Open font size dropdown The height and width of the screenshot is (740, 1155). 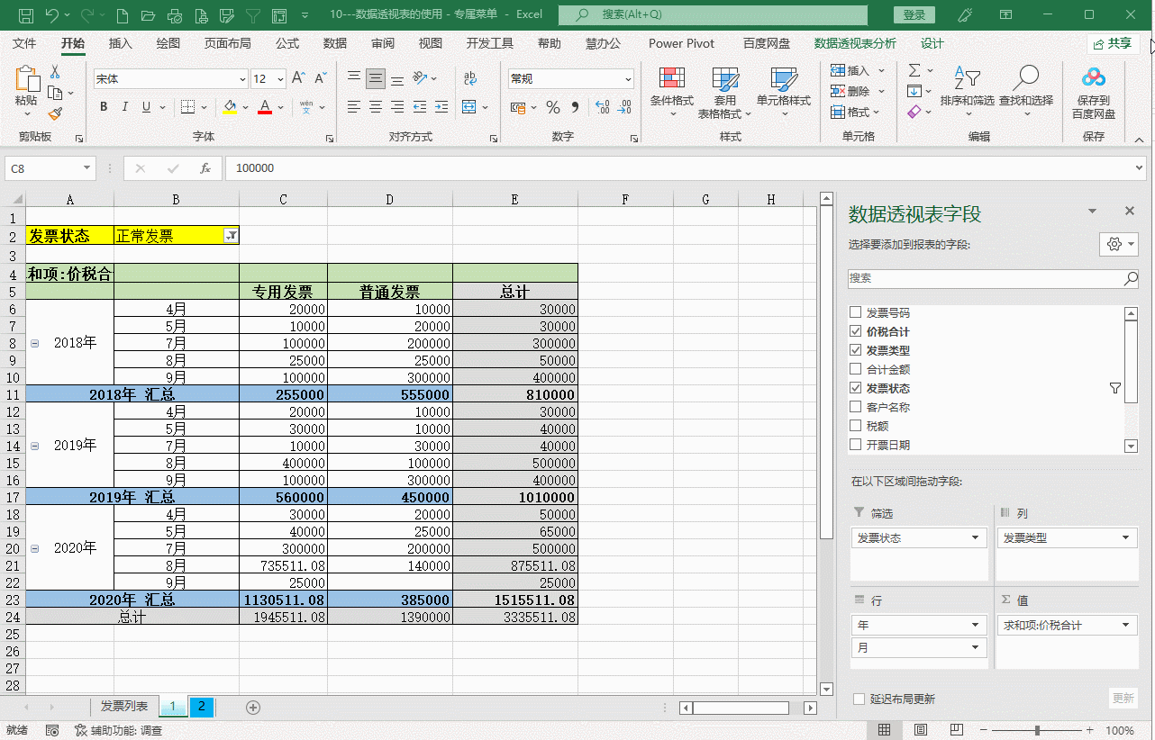click(280, 79)
